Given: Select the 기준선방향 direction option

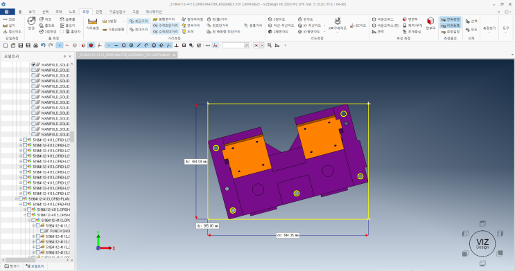Looking at the screenshot, I should click(x=113, y=30).
